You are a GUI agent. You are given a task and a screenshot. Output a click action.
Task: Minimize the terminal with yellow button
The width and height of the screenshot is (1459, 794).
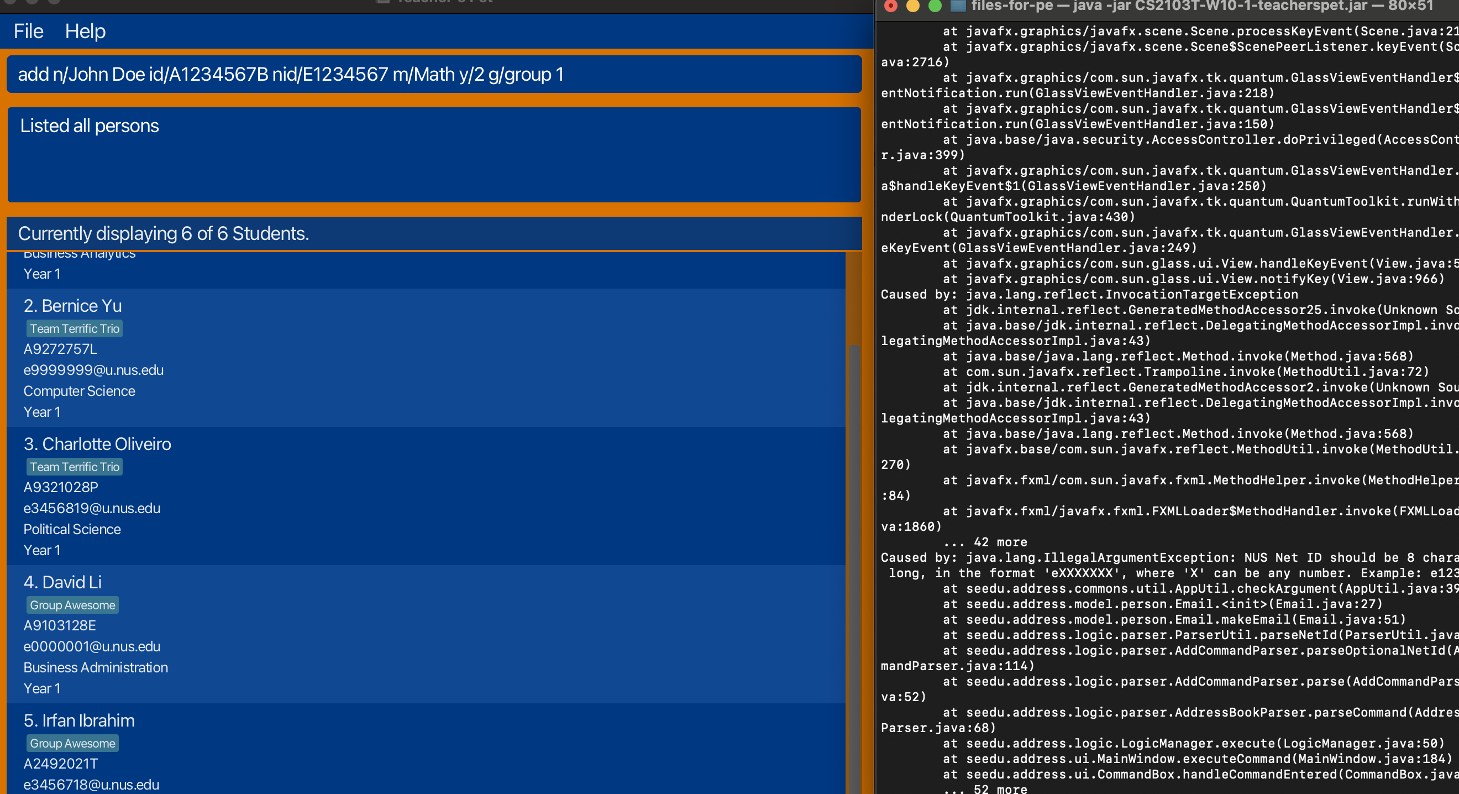pos(913,6)
